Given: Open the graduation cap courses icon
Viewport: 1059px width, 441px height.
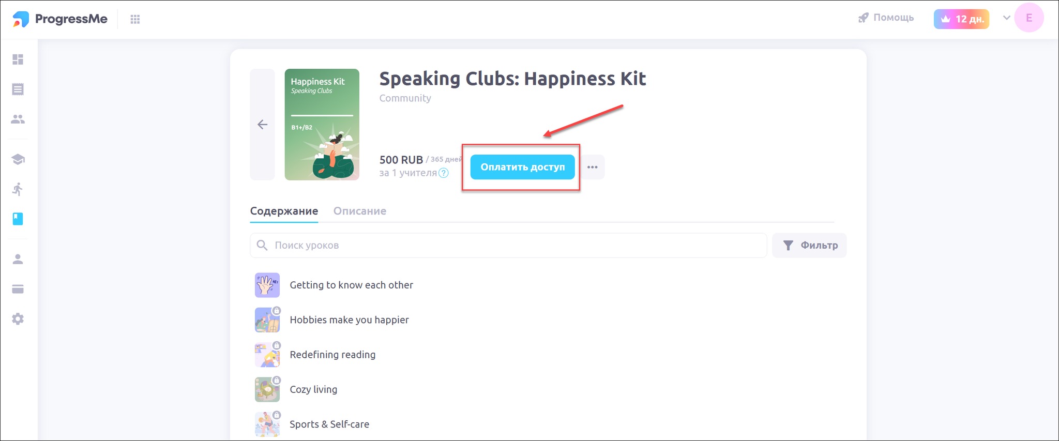Looking at the screenshot, I should tap(18, 159).
